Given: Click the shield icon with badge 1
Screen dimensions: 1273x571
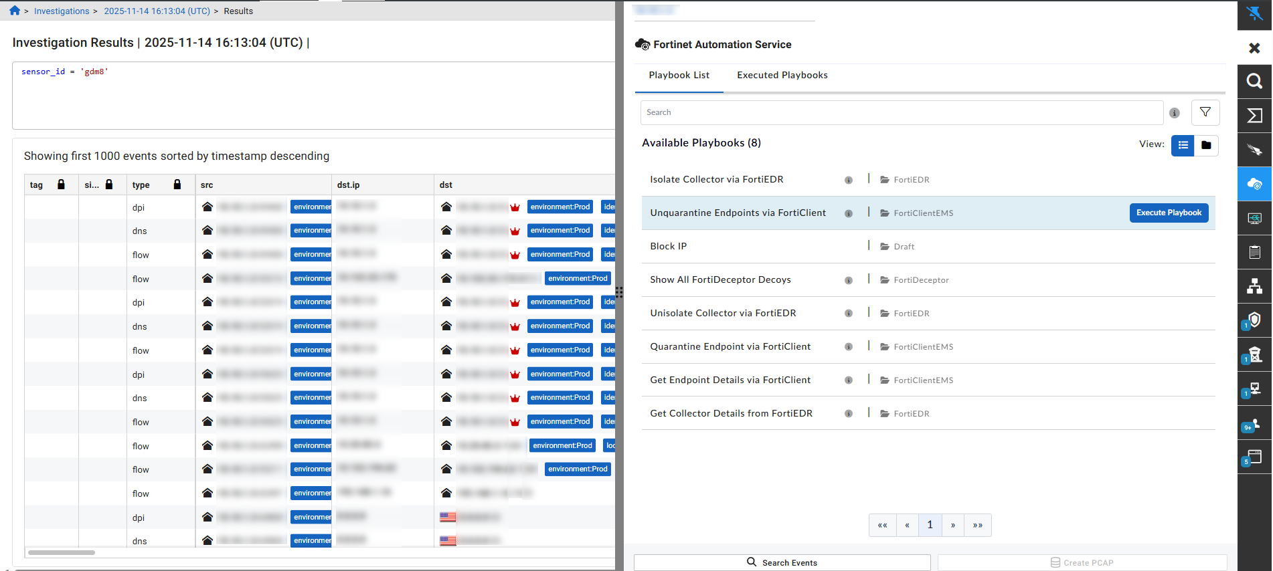Looking at the screenshot, I should 1254,320.
